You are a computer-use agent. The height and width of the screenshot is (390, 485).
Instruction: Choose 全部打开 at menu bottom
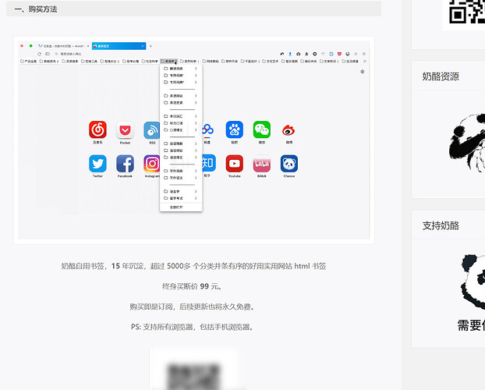point(181,207)
